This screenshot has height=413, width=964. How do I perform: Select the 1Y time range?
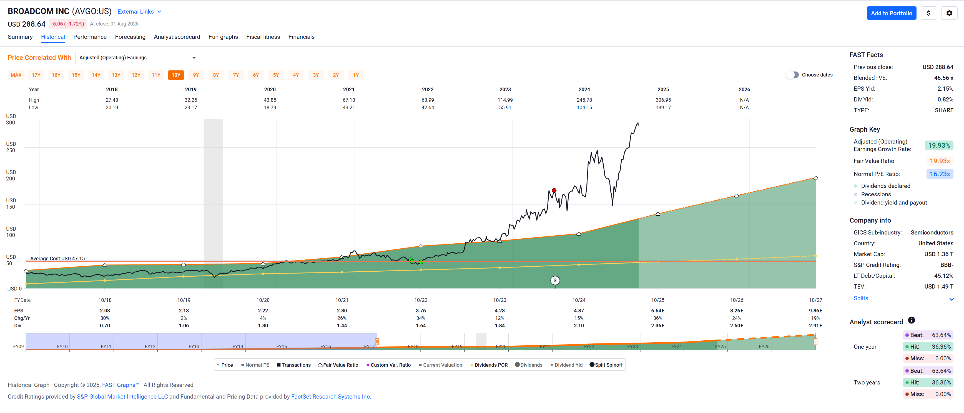click(356, 75)
